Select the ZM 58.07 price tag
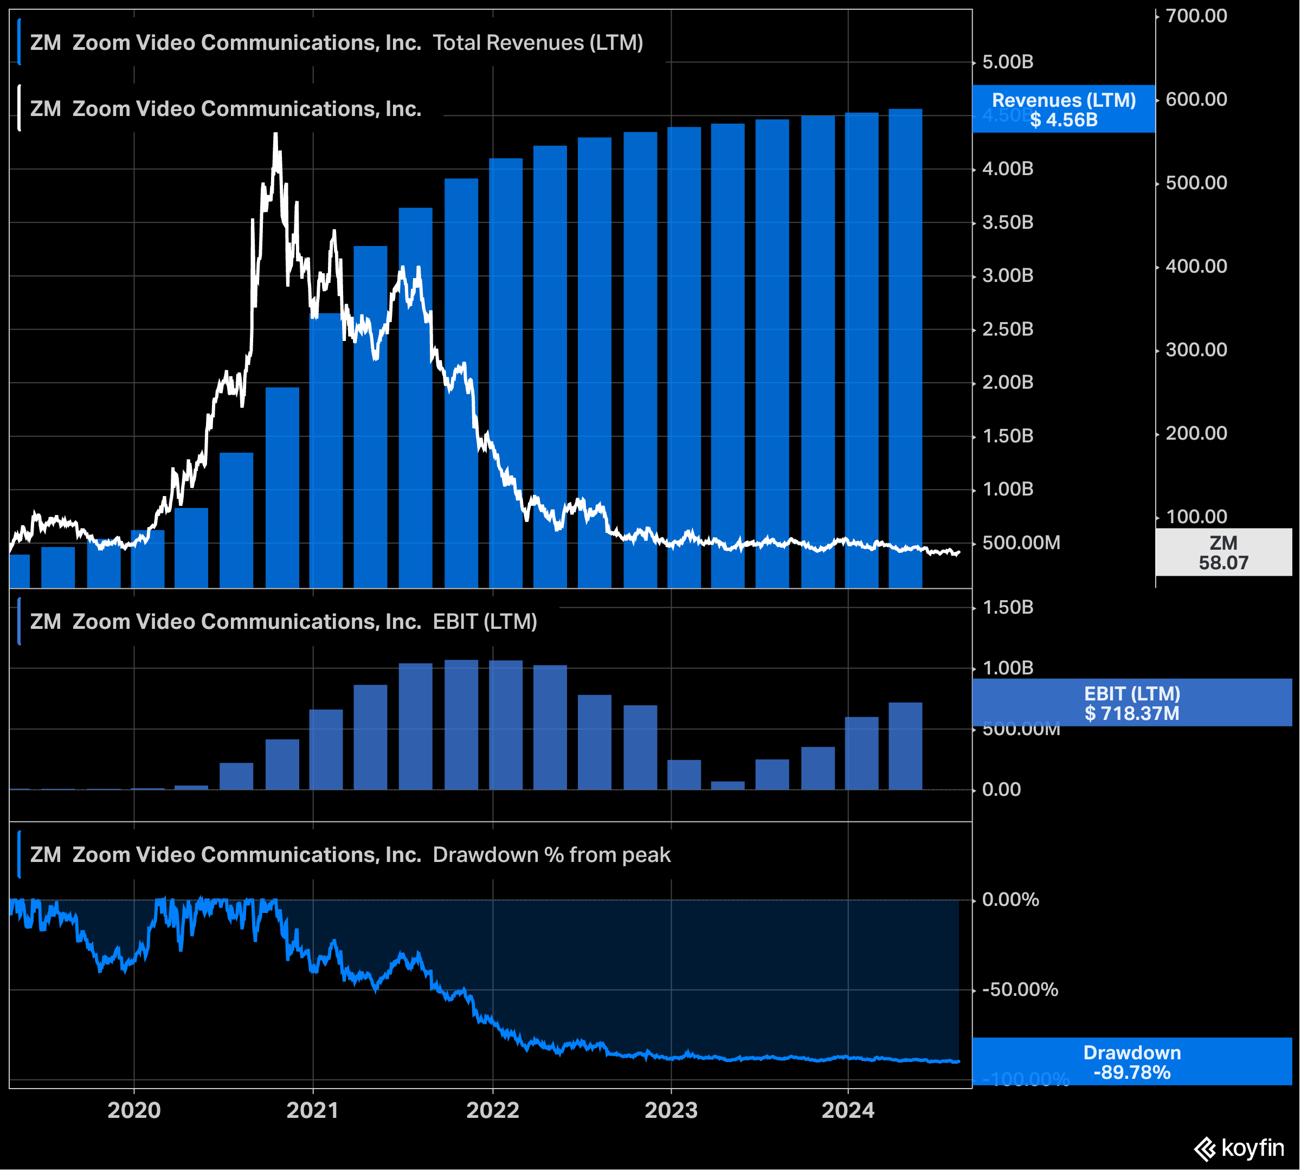 [x=1224, y=552]
